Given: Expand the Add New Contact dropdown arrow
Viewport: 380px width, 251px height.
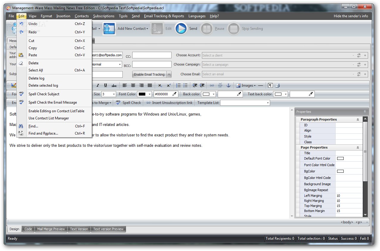Looking at the screenshot, I should point(147,29).
